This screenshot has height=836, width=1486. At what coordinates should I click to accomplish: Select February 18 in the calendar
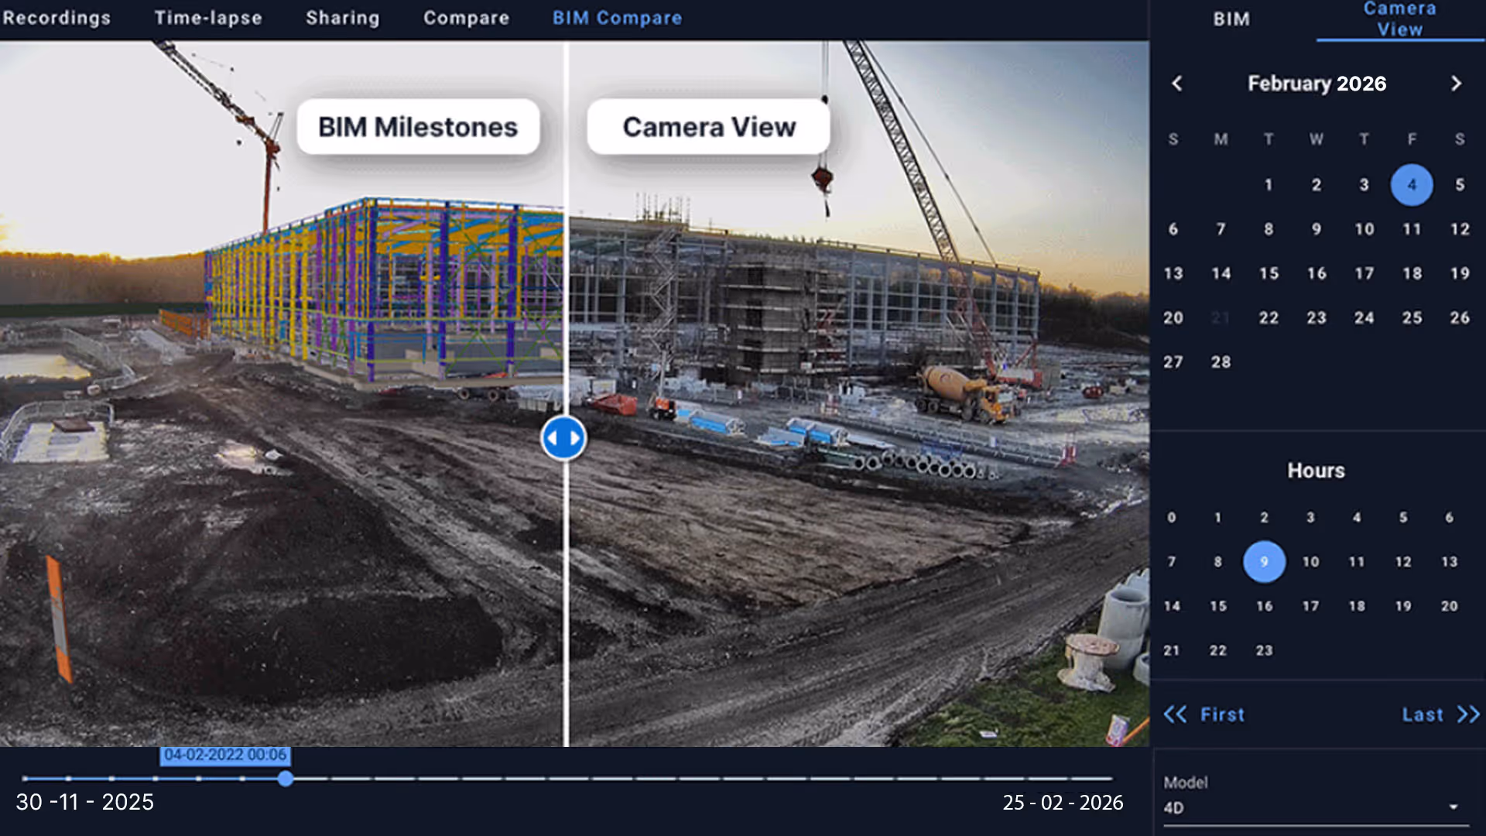pyautogui.click(x=1412, y=273)
